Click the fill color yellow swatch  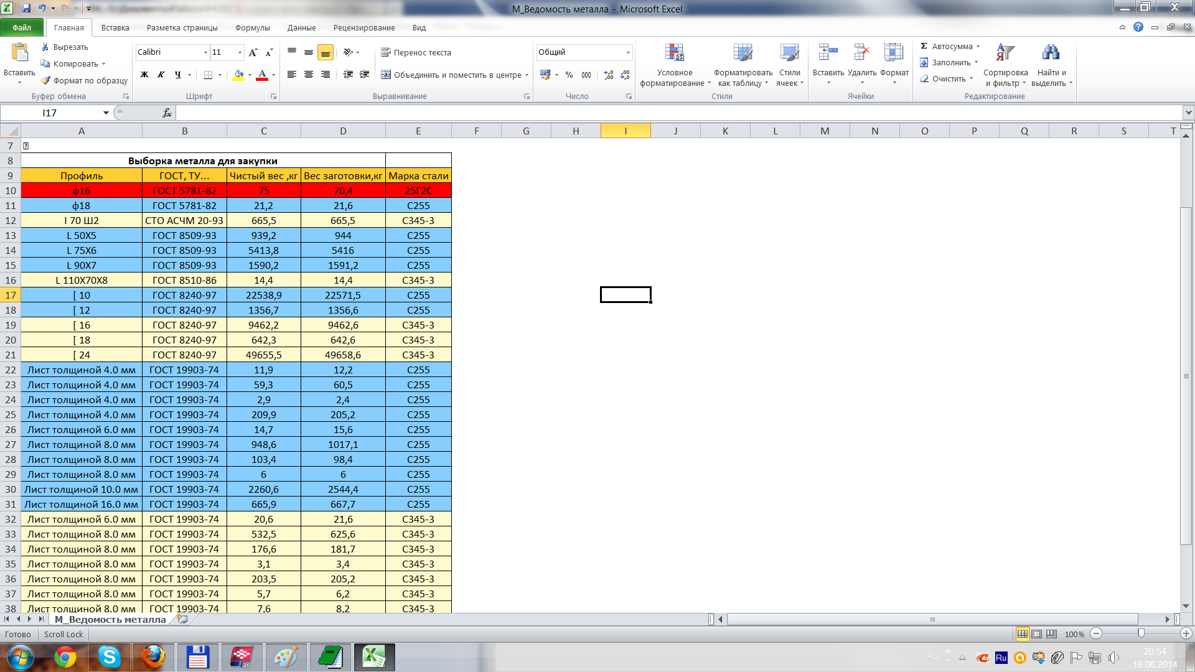point(238,75)
